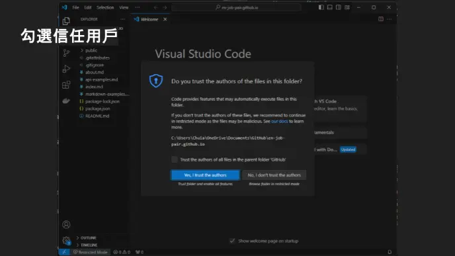This screenshot has height=256, width=455.
Task: Open the Extensions view
Action: click(x=66, y=85)
